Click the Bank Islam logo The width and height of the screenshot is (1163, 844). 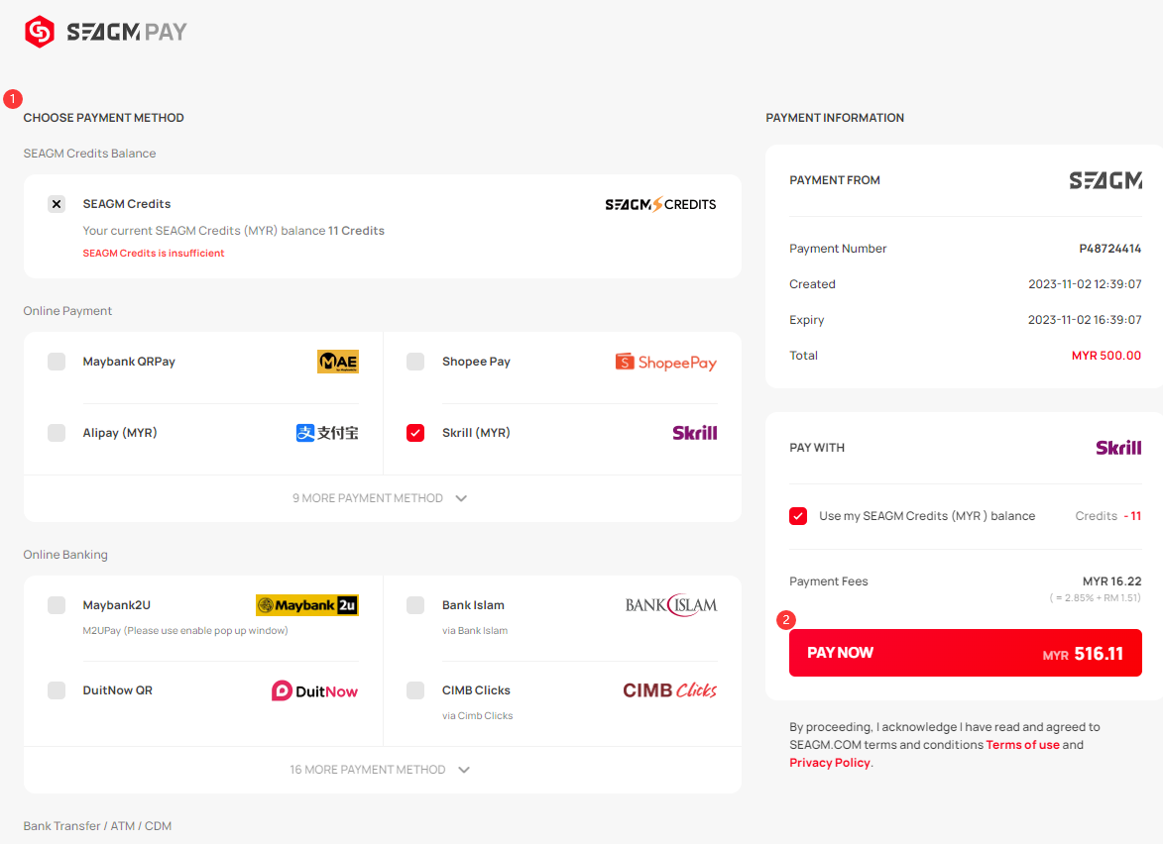pyautogui.click(x=671, y=605)
